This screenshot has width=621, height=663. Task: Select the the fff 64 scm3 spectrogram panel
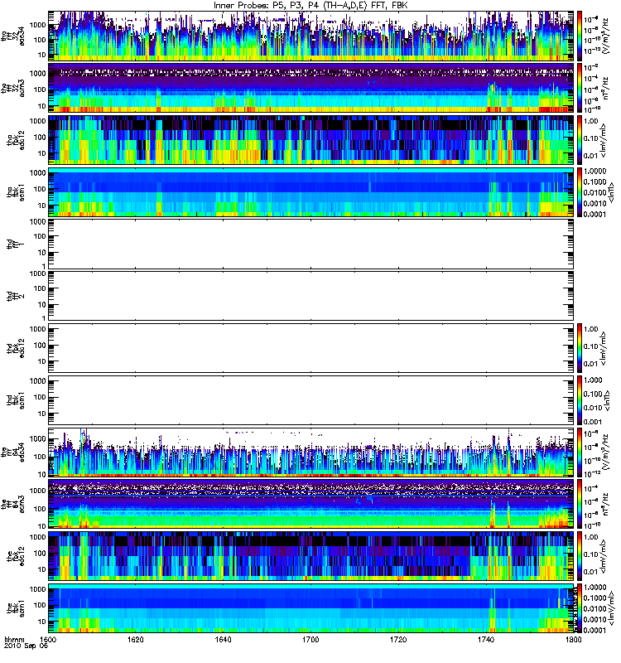[x=311, y=504]
